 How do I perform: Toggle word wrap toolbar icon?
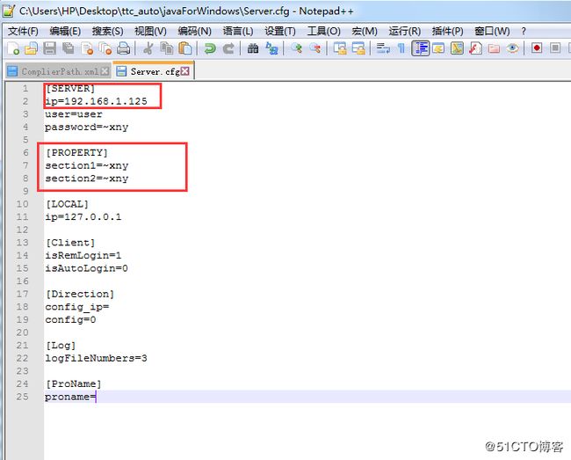pyautogui.click(x=383, y=48)
